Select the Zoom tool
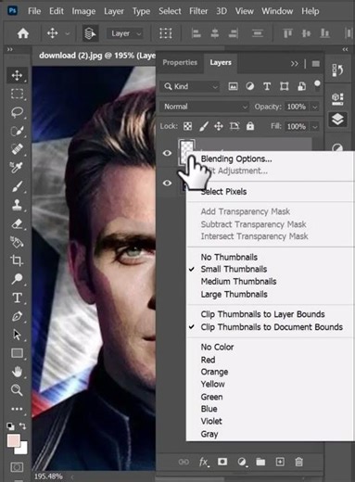The image size is (355, 482). click(x=17, y=390)
